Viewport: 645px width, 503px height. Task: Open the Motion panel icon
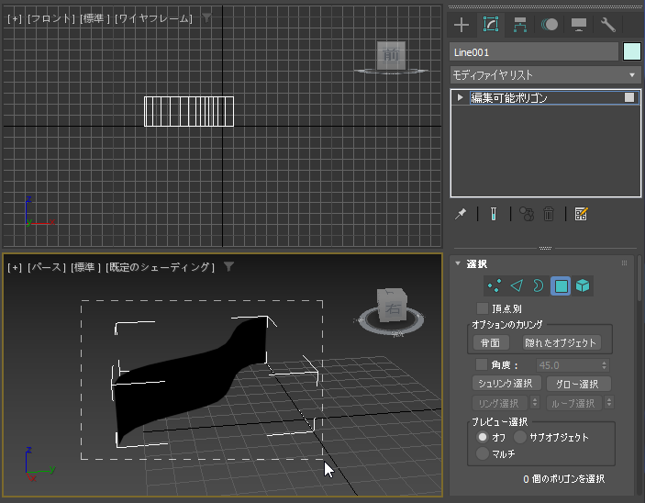pos(550,25)
